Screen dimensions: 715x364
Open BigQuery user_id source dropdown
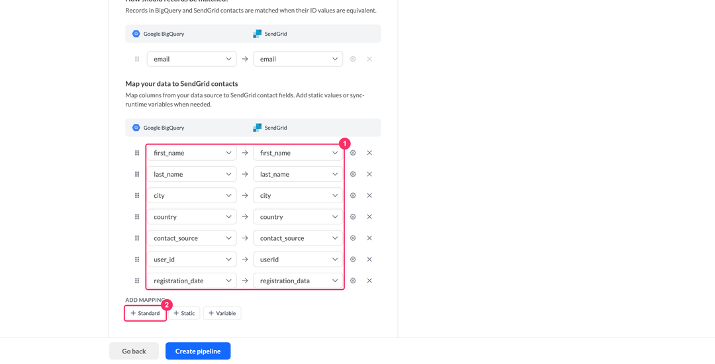coord(191,259)
